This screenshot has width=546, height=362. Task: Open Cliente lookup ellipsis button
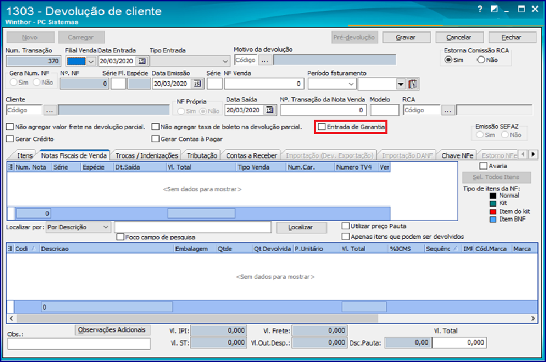click(x=50, y=111)
